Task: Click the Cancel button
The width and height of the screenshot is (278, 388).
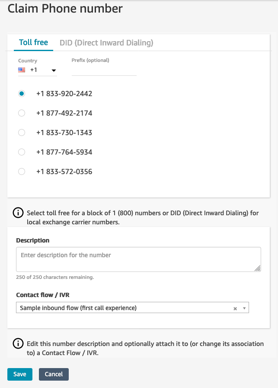Action: [54, 374]
